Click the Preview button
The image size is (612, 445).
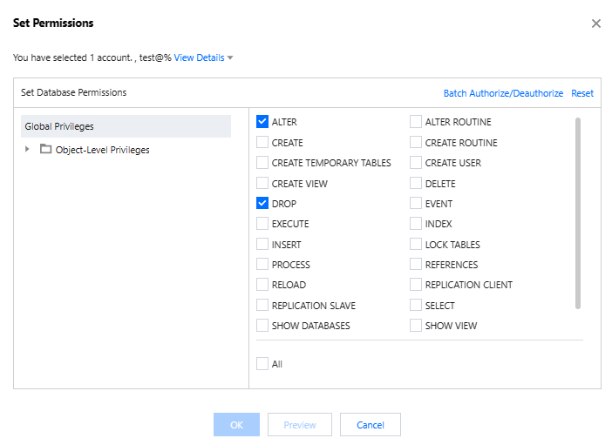tap(300, 425)
